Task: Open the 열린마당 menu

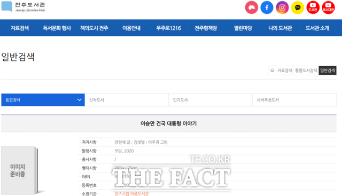Action: (243, 28)
